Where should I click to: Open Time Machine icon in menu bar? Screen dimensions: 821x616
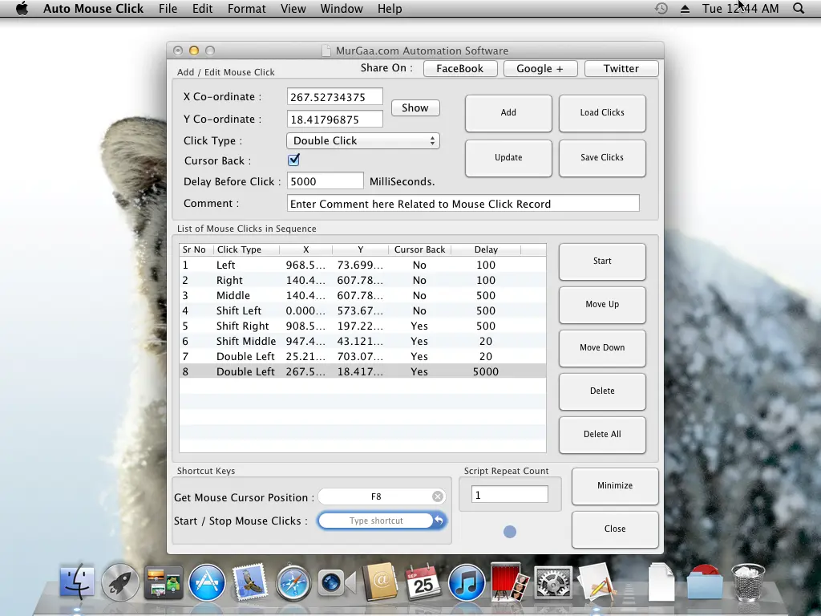tap(661, 9)
